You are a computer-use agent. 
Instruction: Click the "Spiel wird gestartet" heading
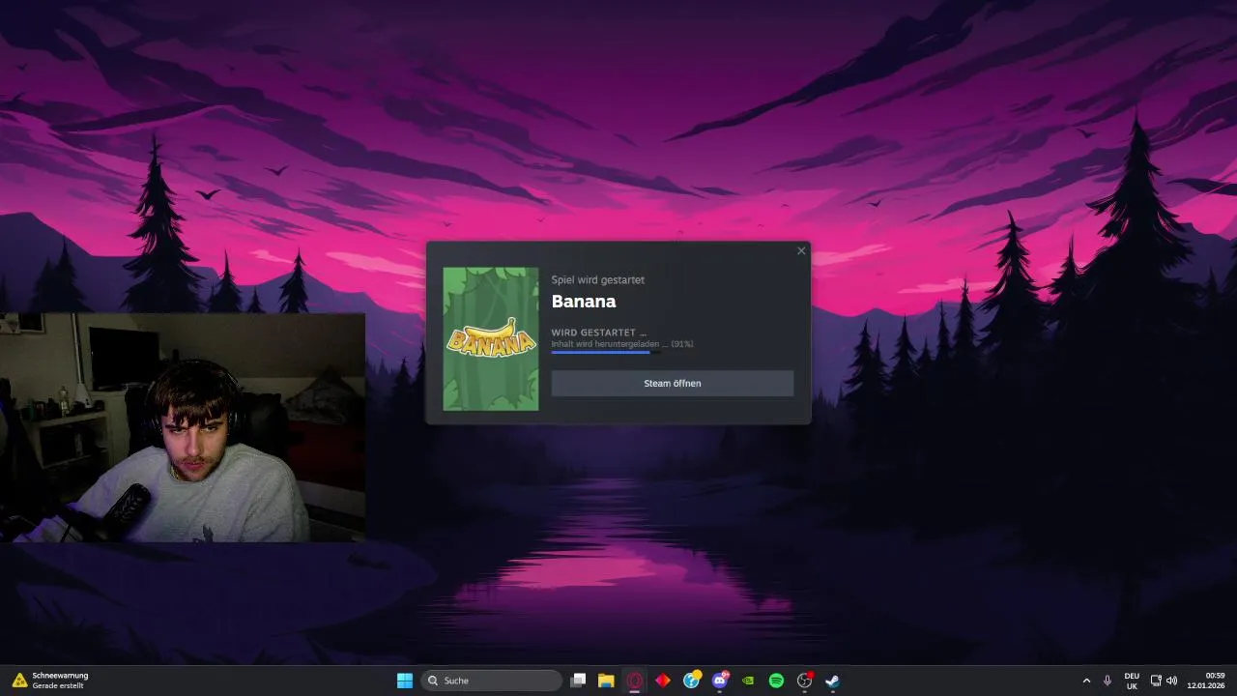[x=598, y=279]
